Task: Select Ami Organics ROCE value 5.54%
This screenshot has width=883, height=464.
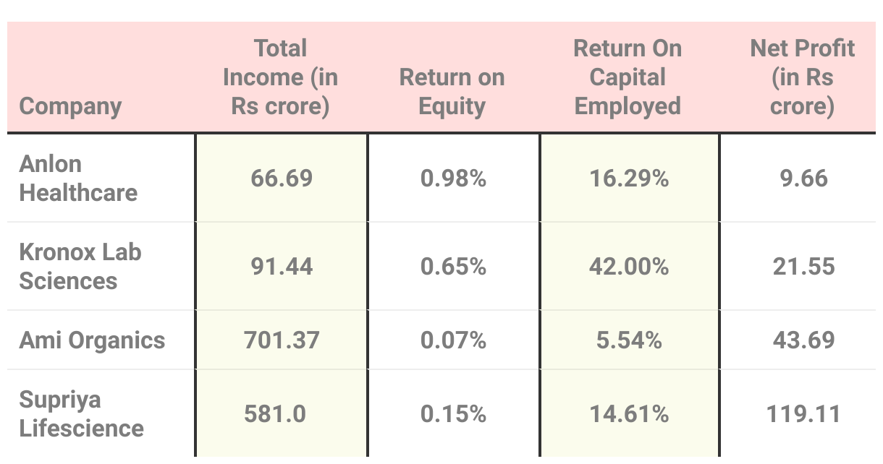Action: pos(629,340)
